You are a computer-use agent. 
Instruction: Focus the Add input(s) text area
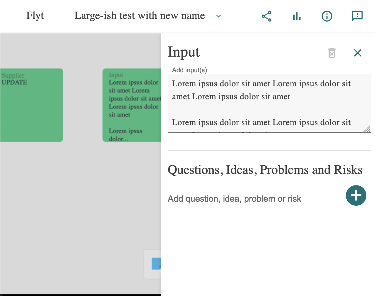[x=269, y=104]
